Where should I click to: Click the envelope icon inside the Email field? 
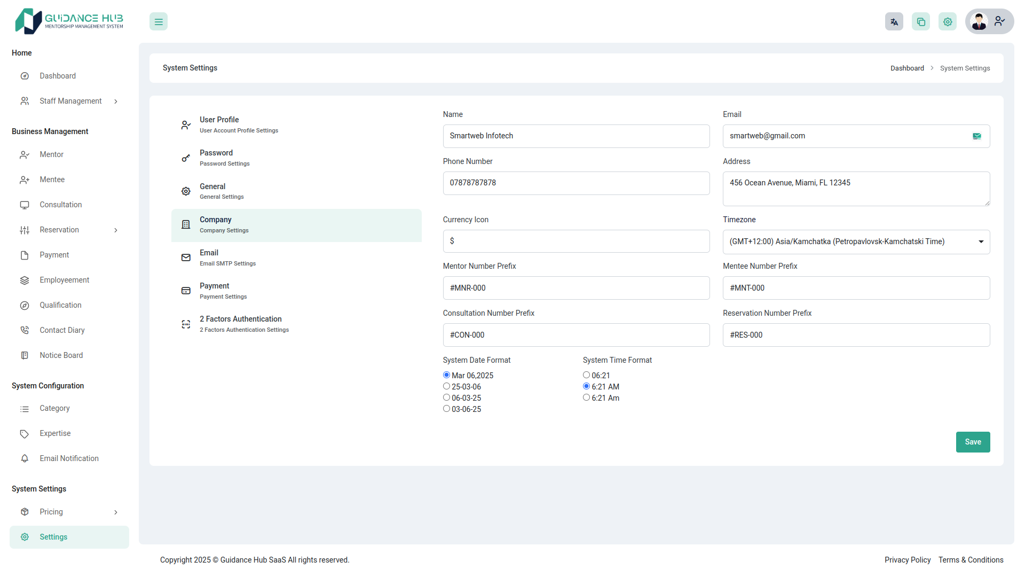pos(977,136)
